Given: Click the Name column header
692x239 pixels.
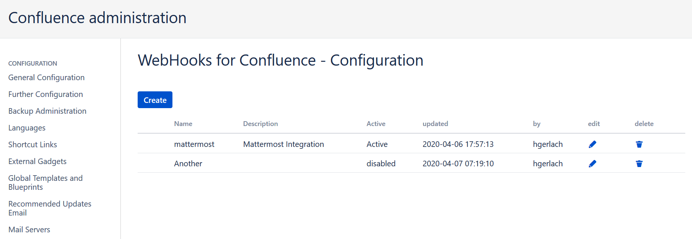Looking at the screenshot, I should point(183,124).
